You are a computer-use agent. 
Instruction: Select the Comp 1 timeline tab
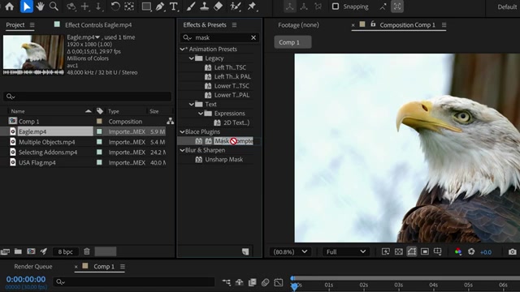pos(104,266)
